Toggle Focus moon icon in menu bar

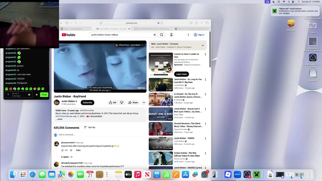[x=274, y=2]
